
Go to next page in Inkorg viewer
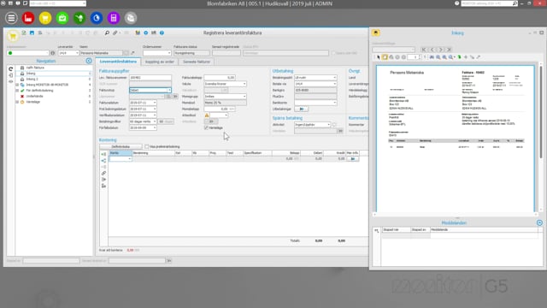441,50
